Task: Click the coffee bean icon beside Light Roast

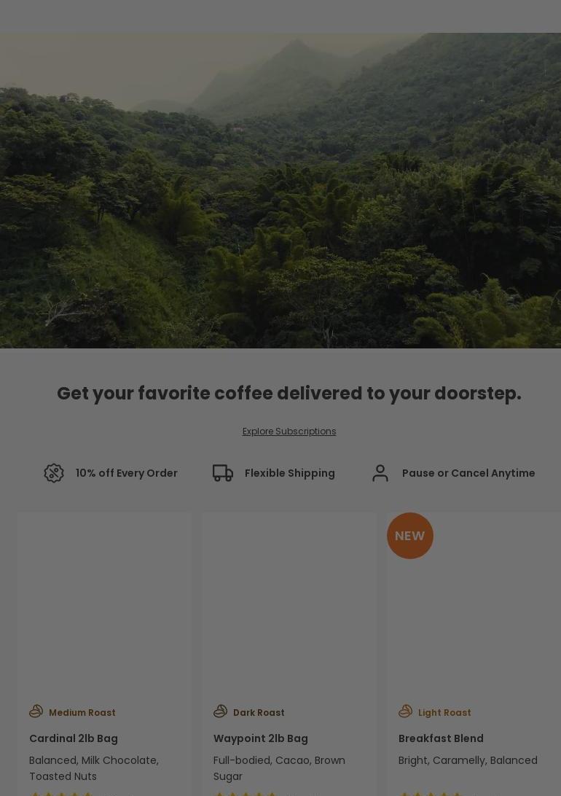Action: (x=405, y=711)
